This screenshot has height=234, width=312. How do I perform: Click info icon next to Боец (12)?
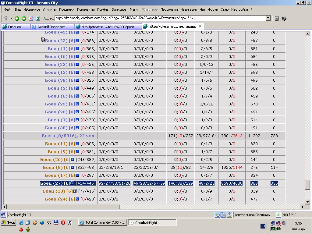click(x=77, y=72)
